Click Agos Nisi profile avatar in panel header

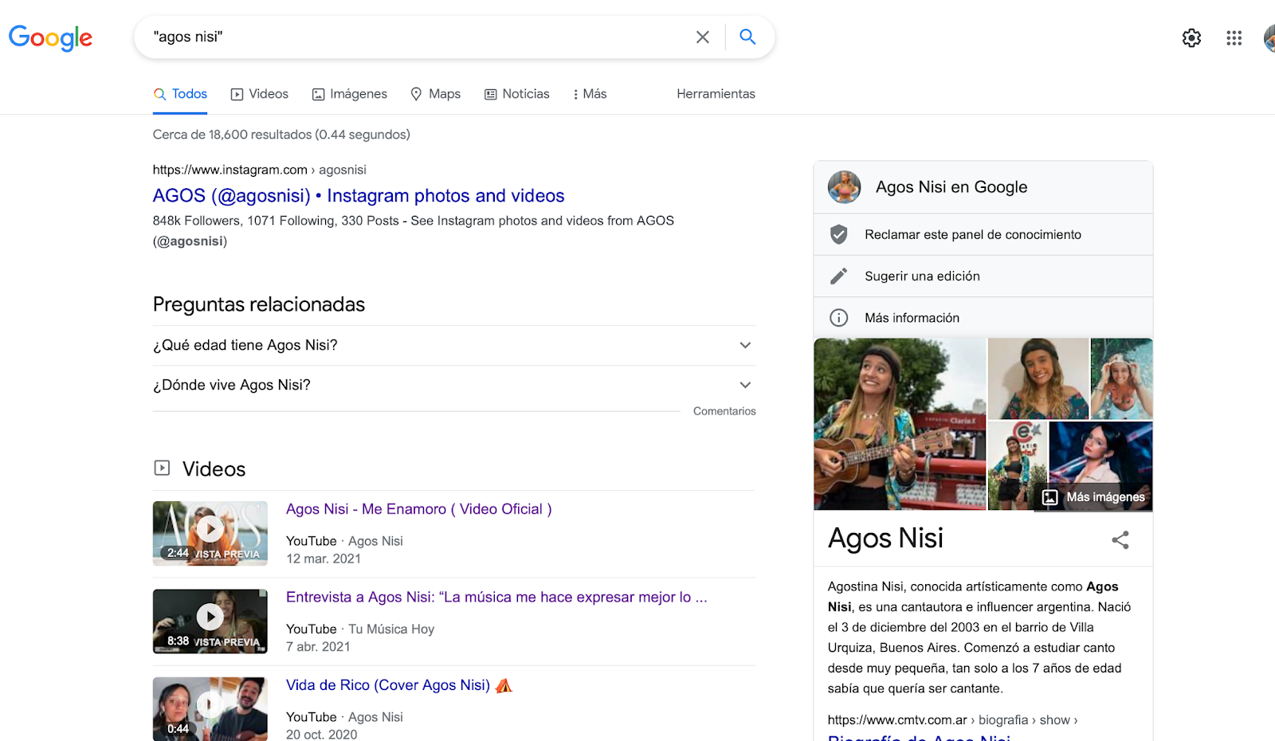point(844,187)
